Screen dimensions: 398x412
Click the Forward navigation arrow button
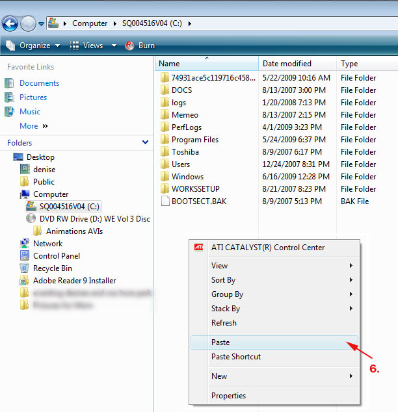tap(28, 24)
